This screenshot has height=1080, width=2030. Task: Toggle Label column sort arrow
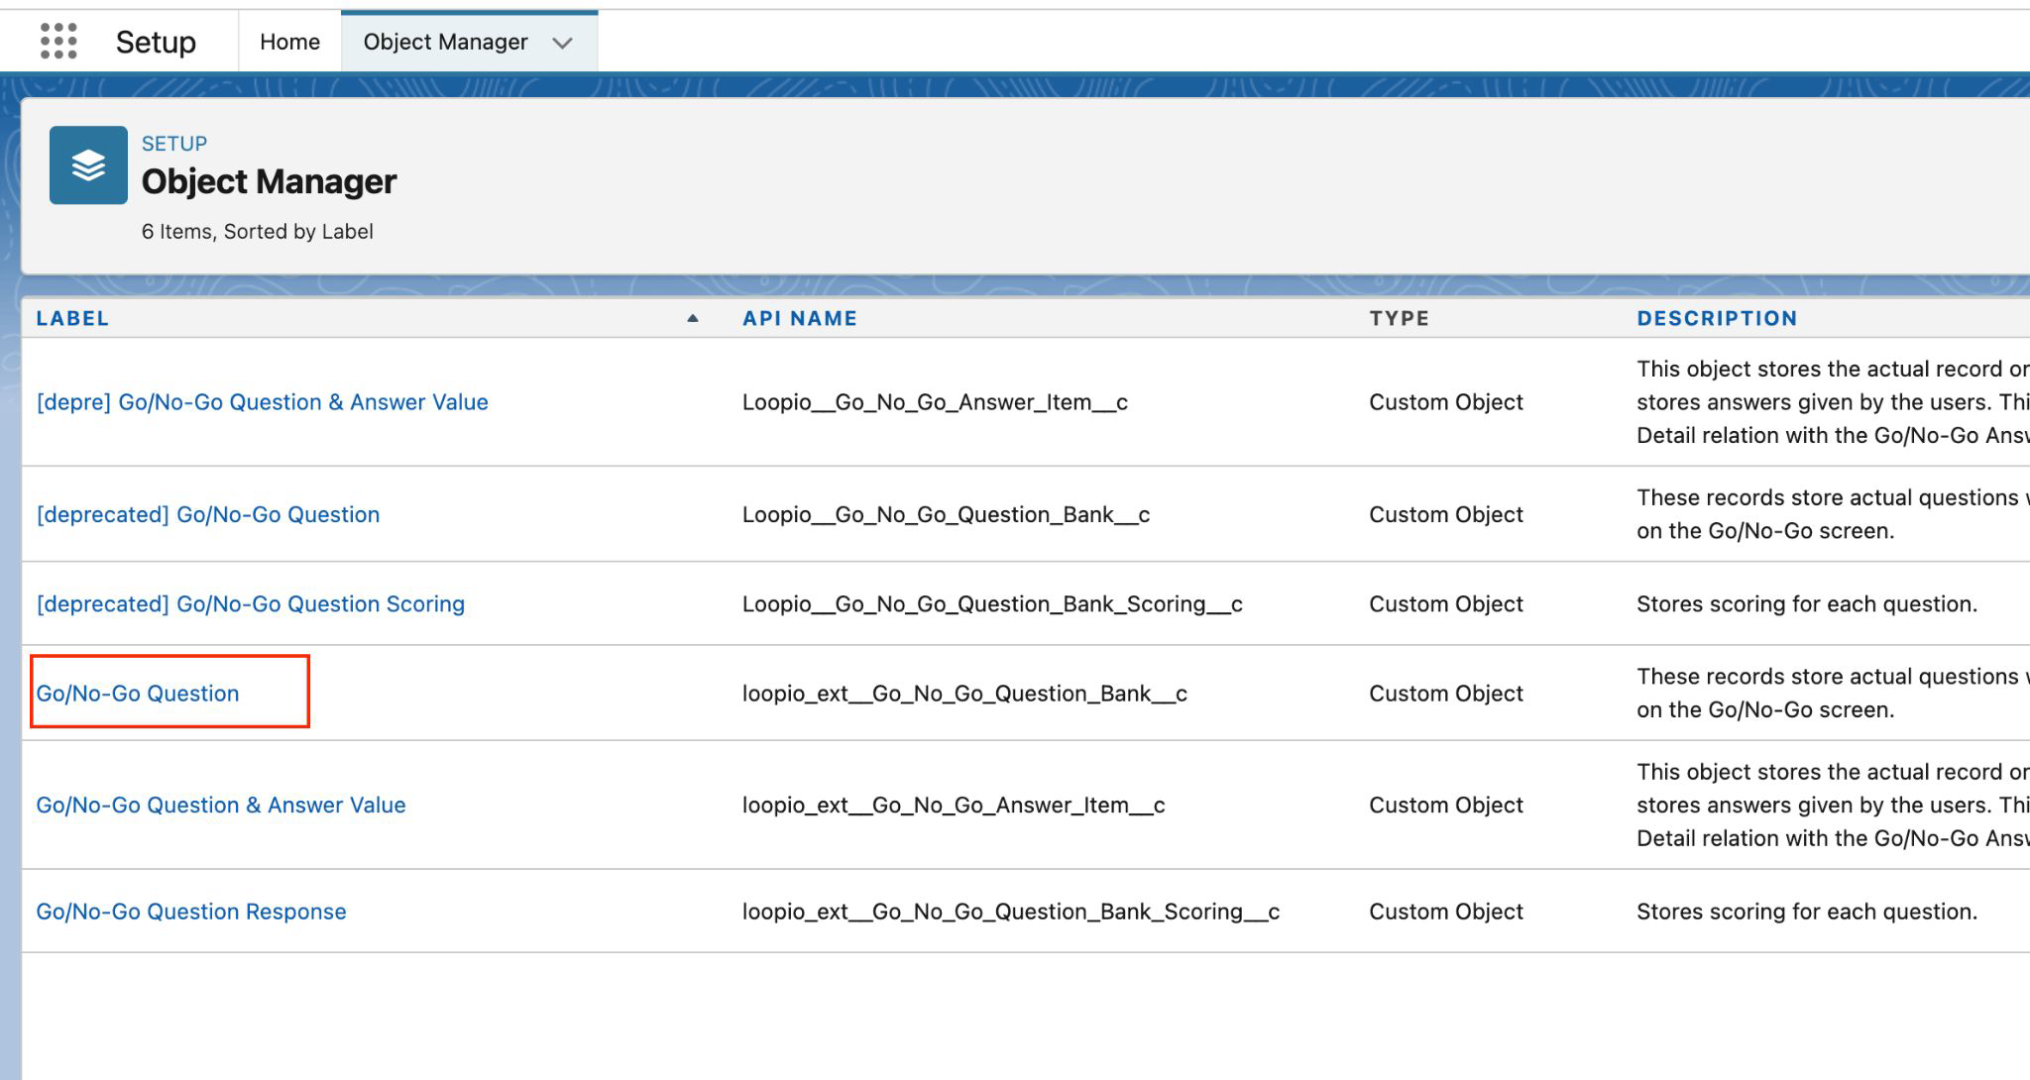click(x=693, y=318)
